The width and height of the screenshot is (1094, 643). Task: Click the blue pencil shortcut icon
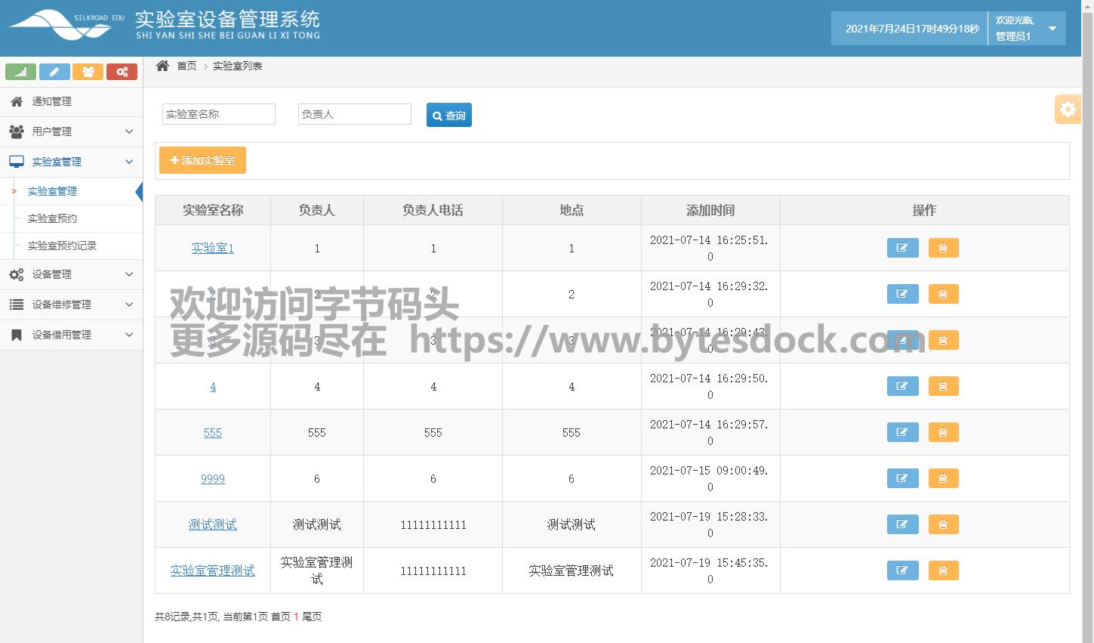pyautogui.click(x=54, y=72)
